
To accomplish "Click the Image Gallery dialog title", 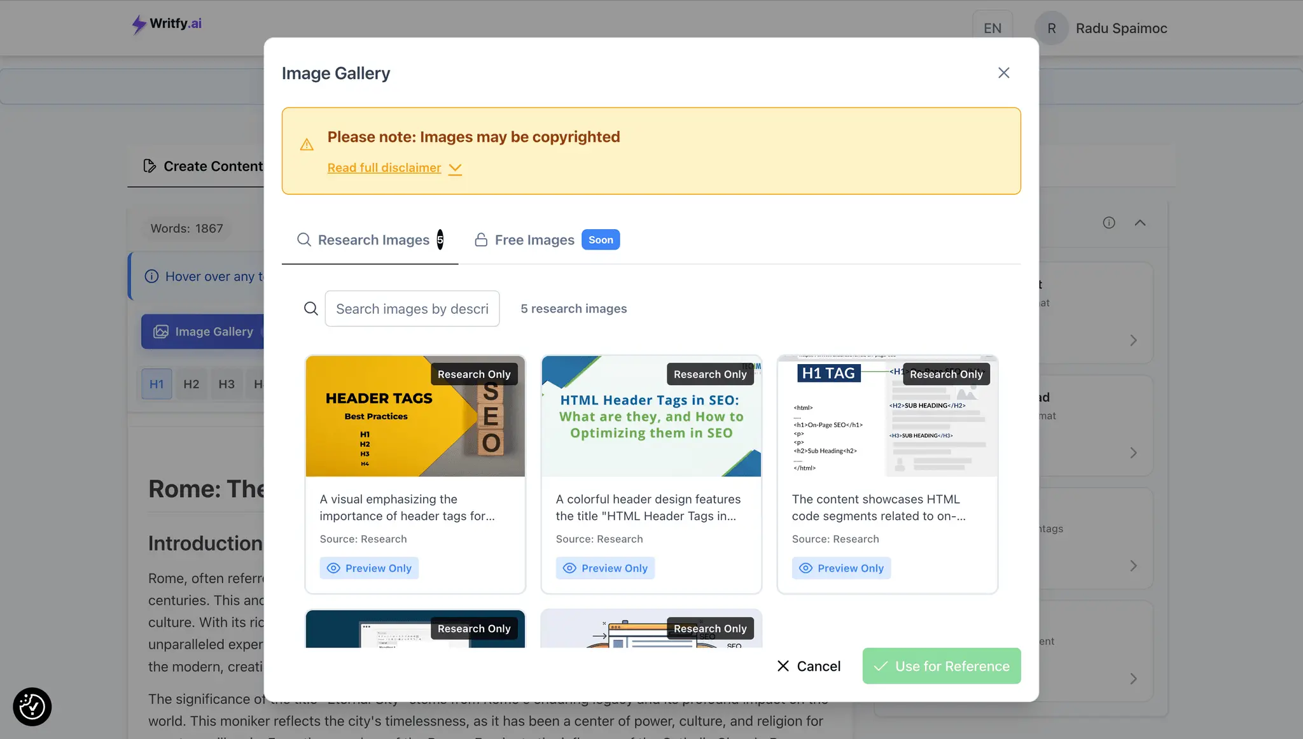I will coord(336,73).
